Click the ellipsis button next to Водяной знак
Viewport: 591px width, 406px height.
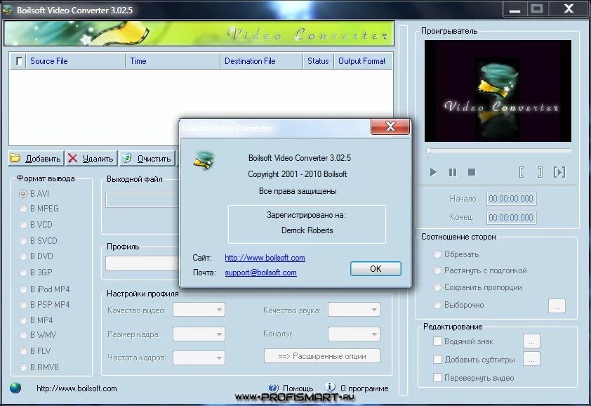(x=531, y=341)
